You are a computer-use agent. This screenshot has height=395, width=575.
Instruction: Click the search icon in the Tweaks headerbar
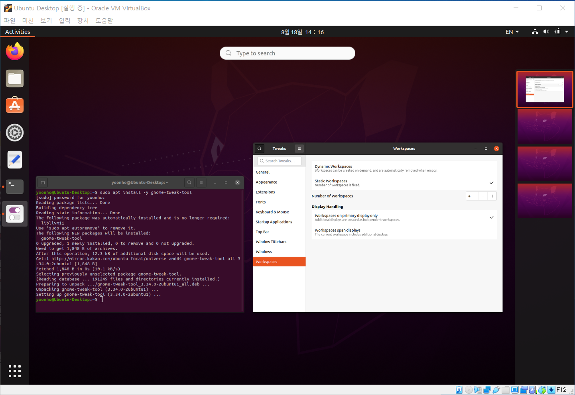pyautogui.click(x=260, y=149)
